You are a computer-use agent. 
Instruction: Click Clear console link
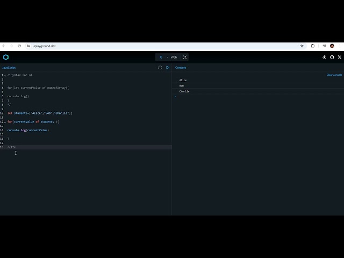click(x=334, y=75)
